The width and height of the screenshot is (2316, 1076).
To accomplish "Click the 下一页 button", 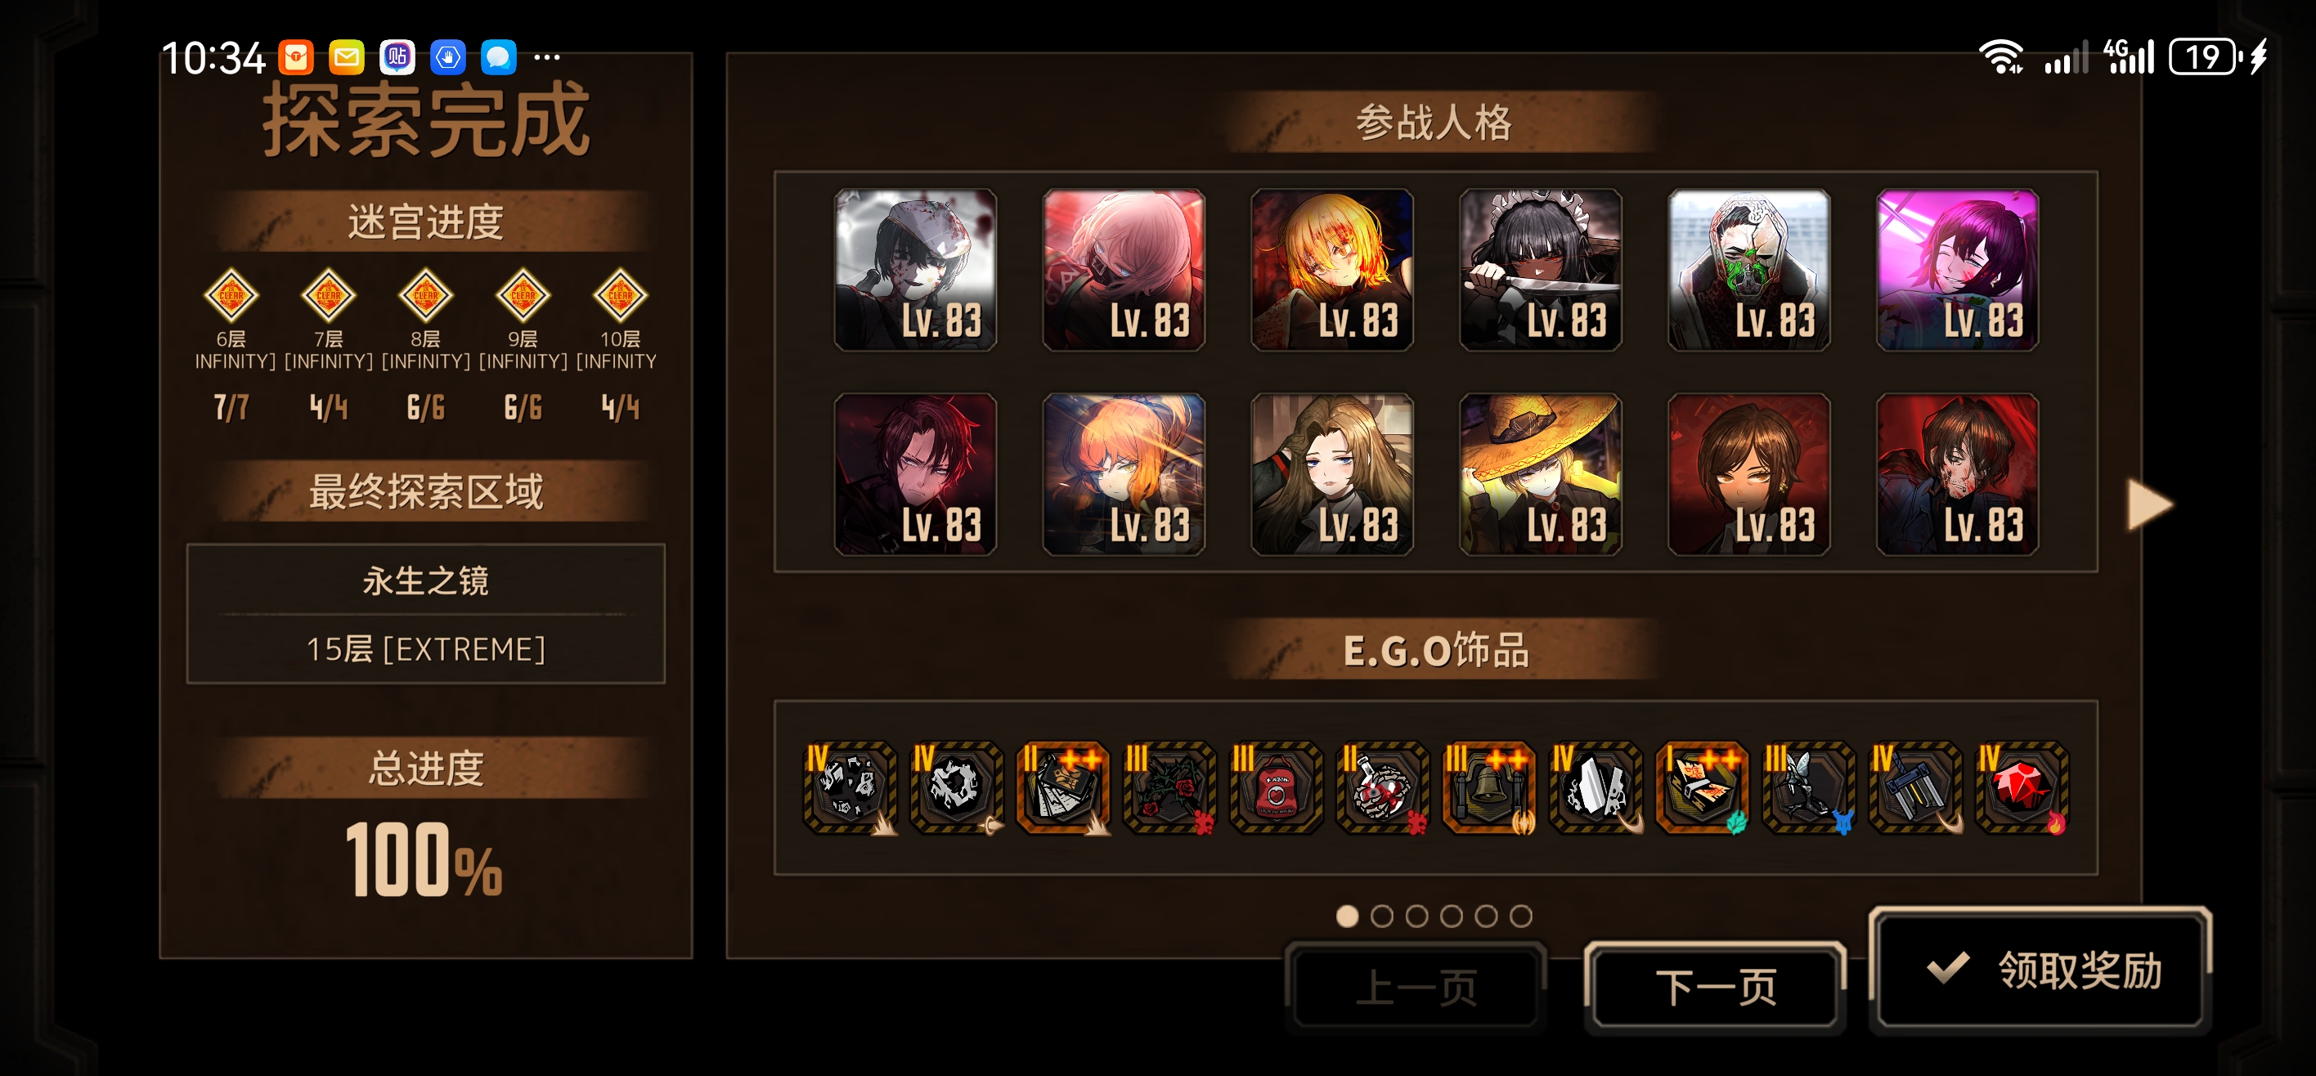I will [1716, 987].
